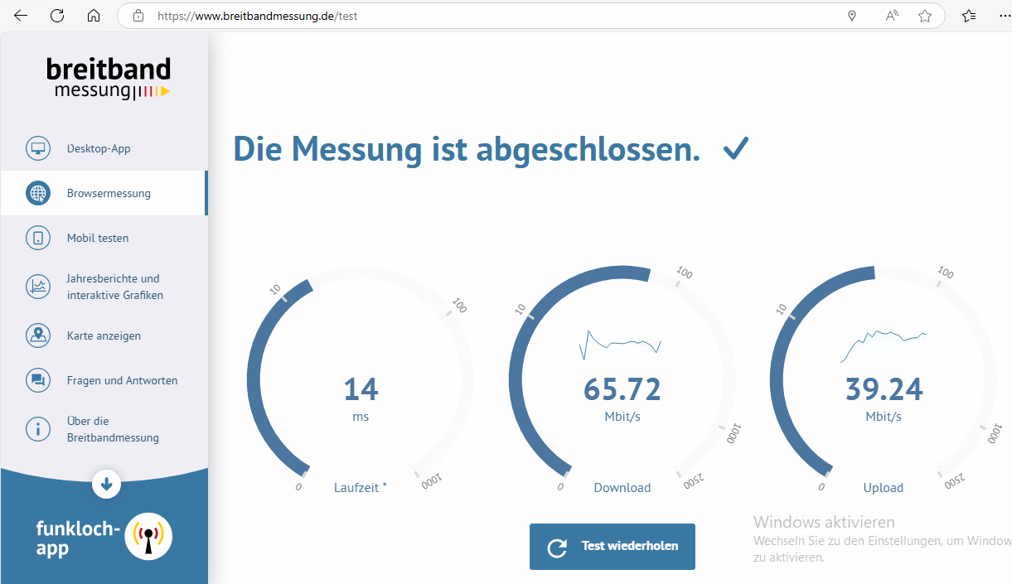Click the headline Die Messung ist abgeschlossen
1012x584 pixels.
[467, 149]
